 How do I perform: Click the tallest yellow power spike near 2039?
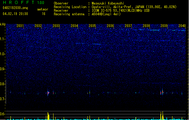(x=163, y=115)
